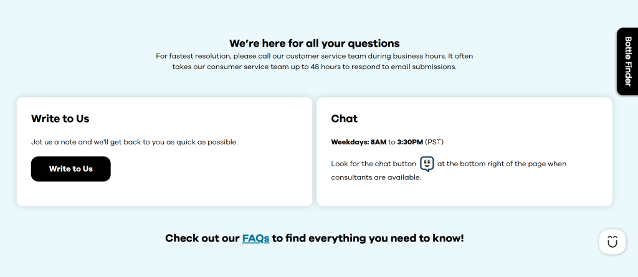Screen dimensions: 638x277
Task: Click the bold "8AM" time text
Action: (378, 142)
